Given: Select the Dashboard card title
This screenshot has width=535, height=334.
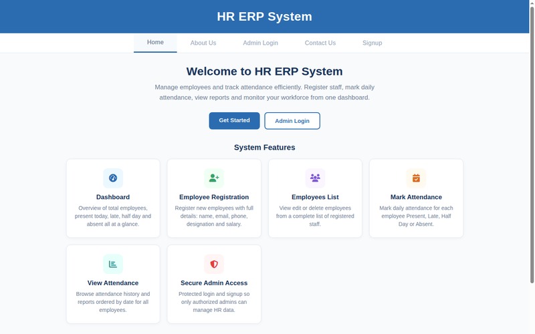Looking at the screenshot, I should [x=113, y=197].
